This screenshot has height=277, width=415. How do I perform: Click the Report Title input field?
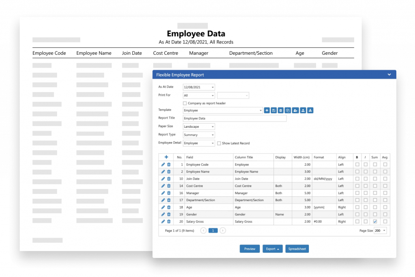coord(235,118)
